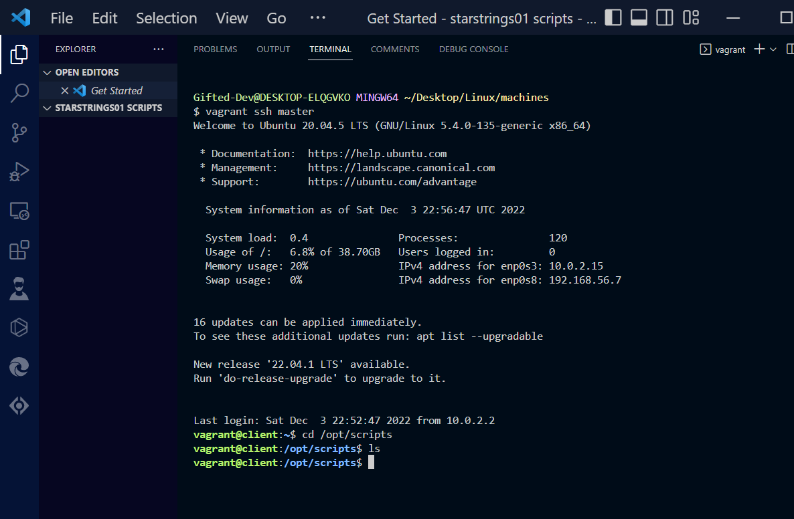Click the IP address 10.0.2.15
794x519 pixels.
576,266
